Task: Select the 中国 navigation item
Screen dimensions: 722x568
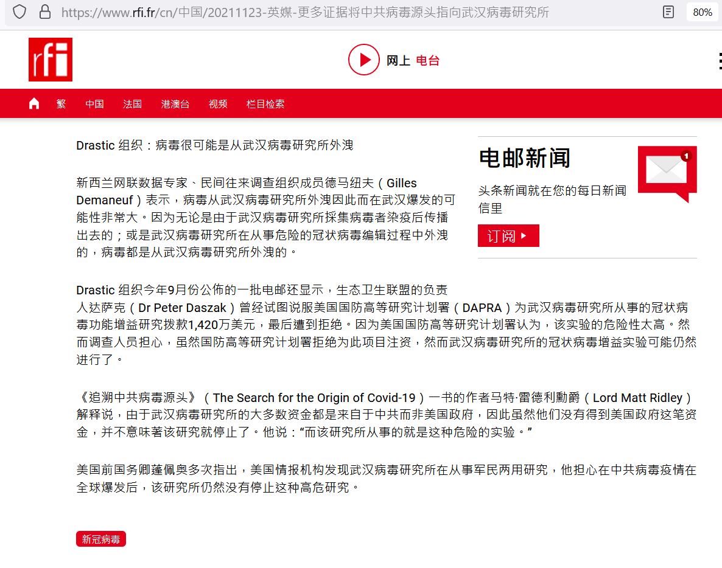Action: (94, 104)
